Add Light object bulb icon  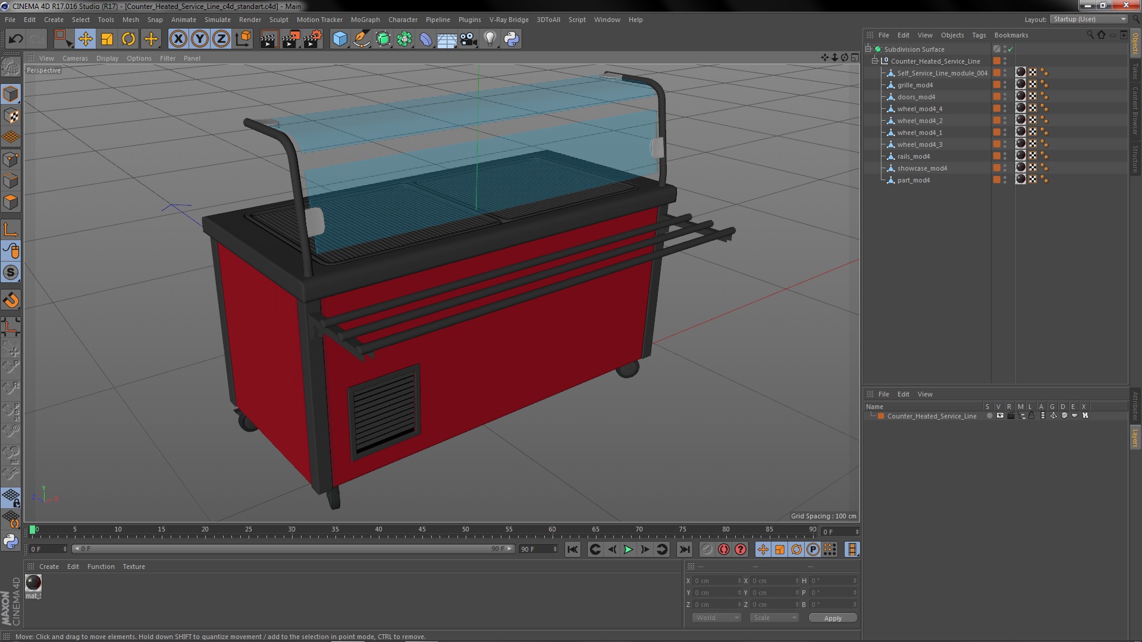pyautogui.click(x=490, y=39)
